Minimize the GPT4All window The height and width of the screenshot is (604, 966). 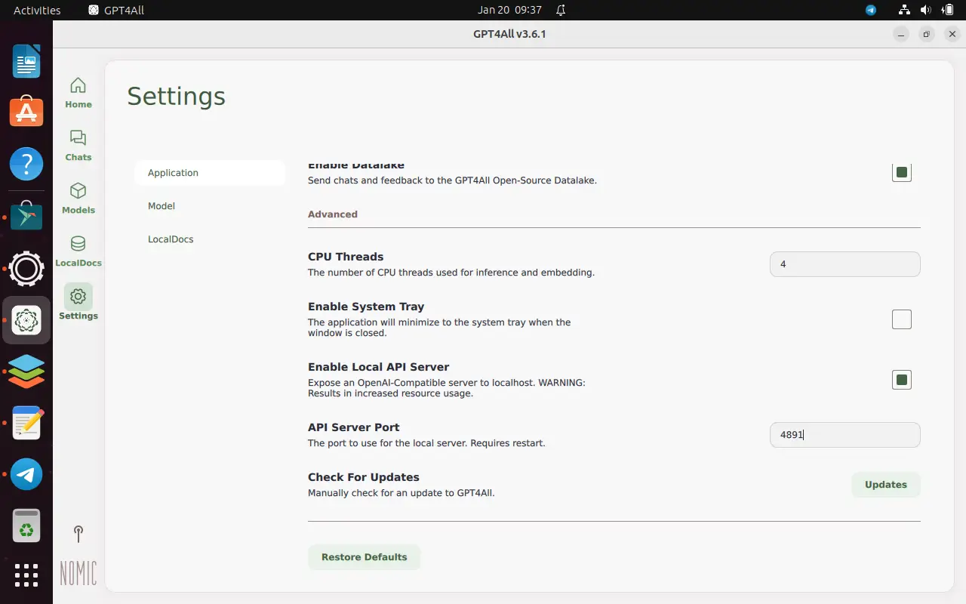click(900, 34)
